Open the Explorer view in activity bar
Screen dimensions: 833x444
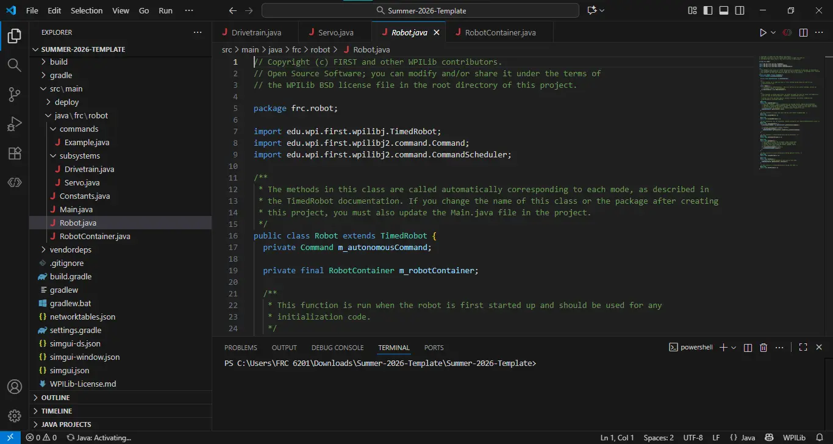[x=14, y=36]
